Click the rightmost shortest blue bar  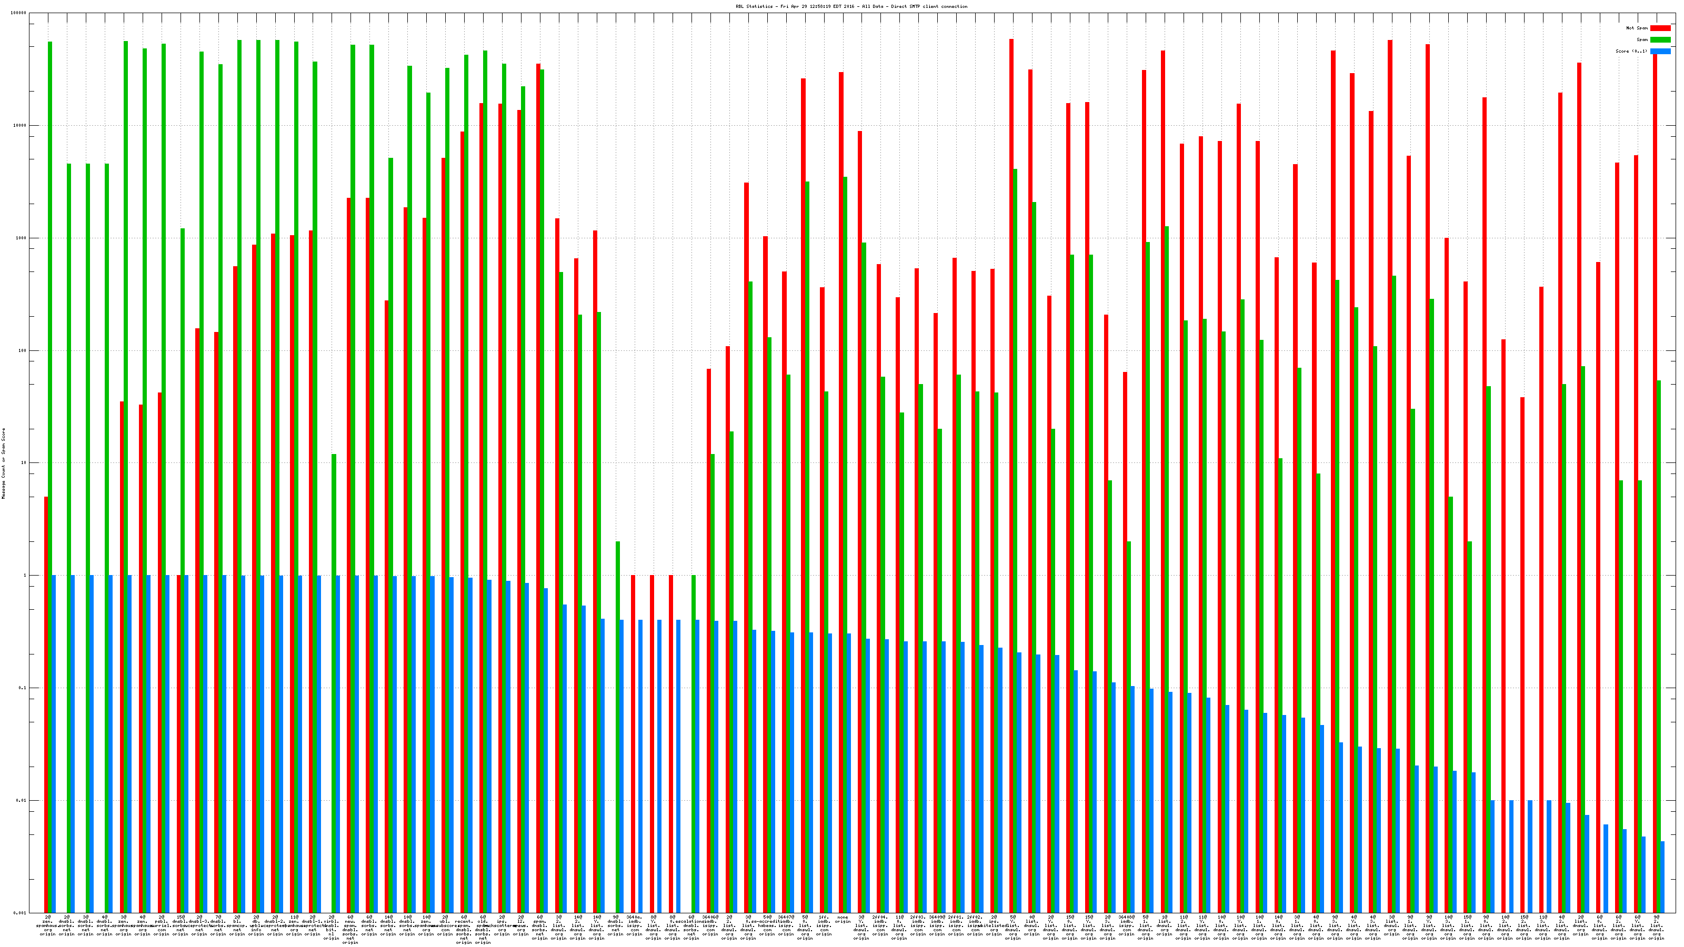coord(1662,877)
